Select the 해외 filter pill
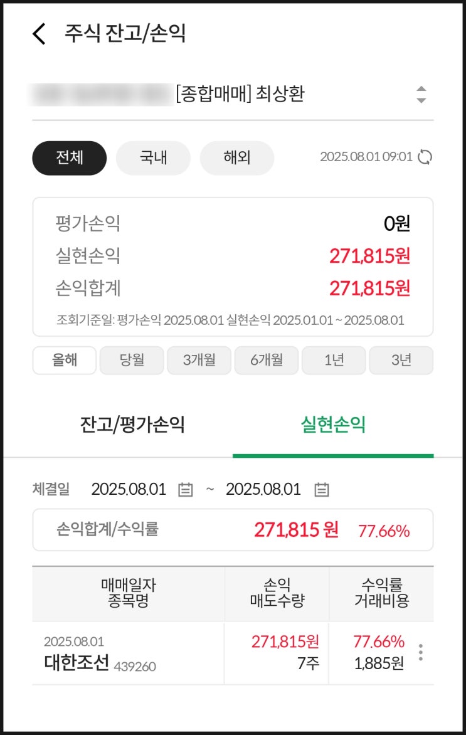 point(237,157)
